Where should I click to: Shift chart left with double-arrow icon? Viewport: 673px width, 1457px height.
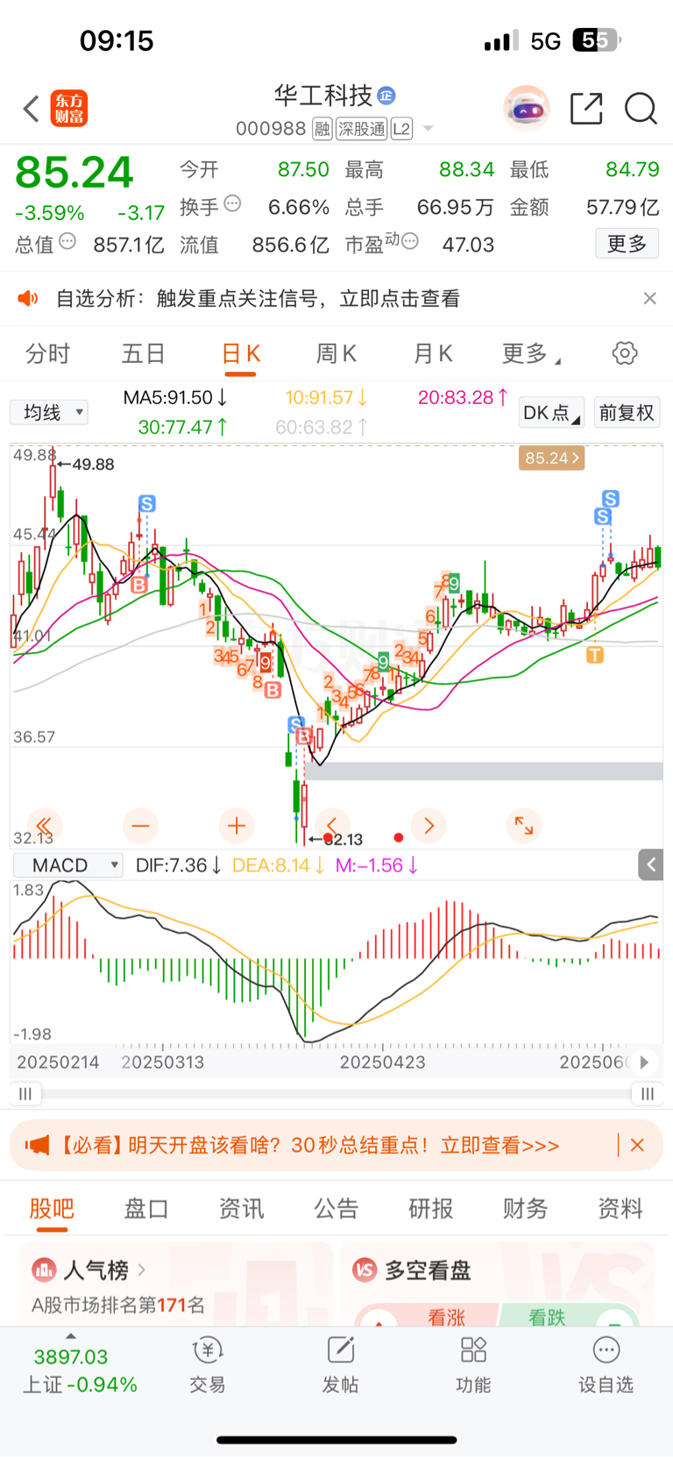(x=44, y=825)
